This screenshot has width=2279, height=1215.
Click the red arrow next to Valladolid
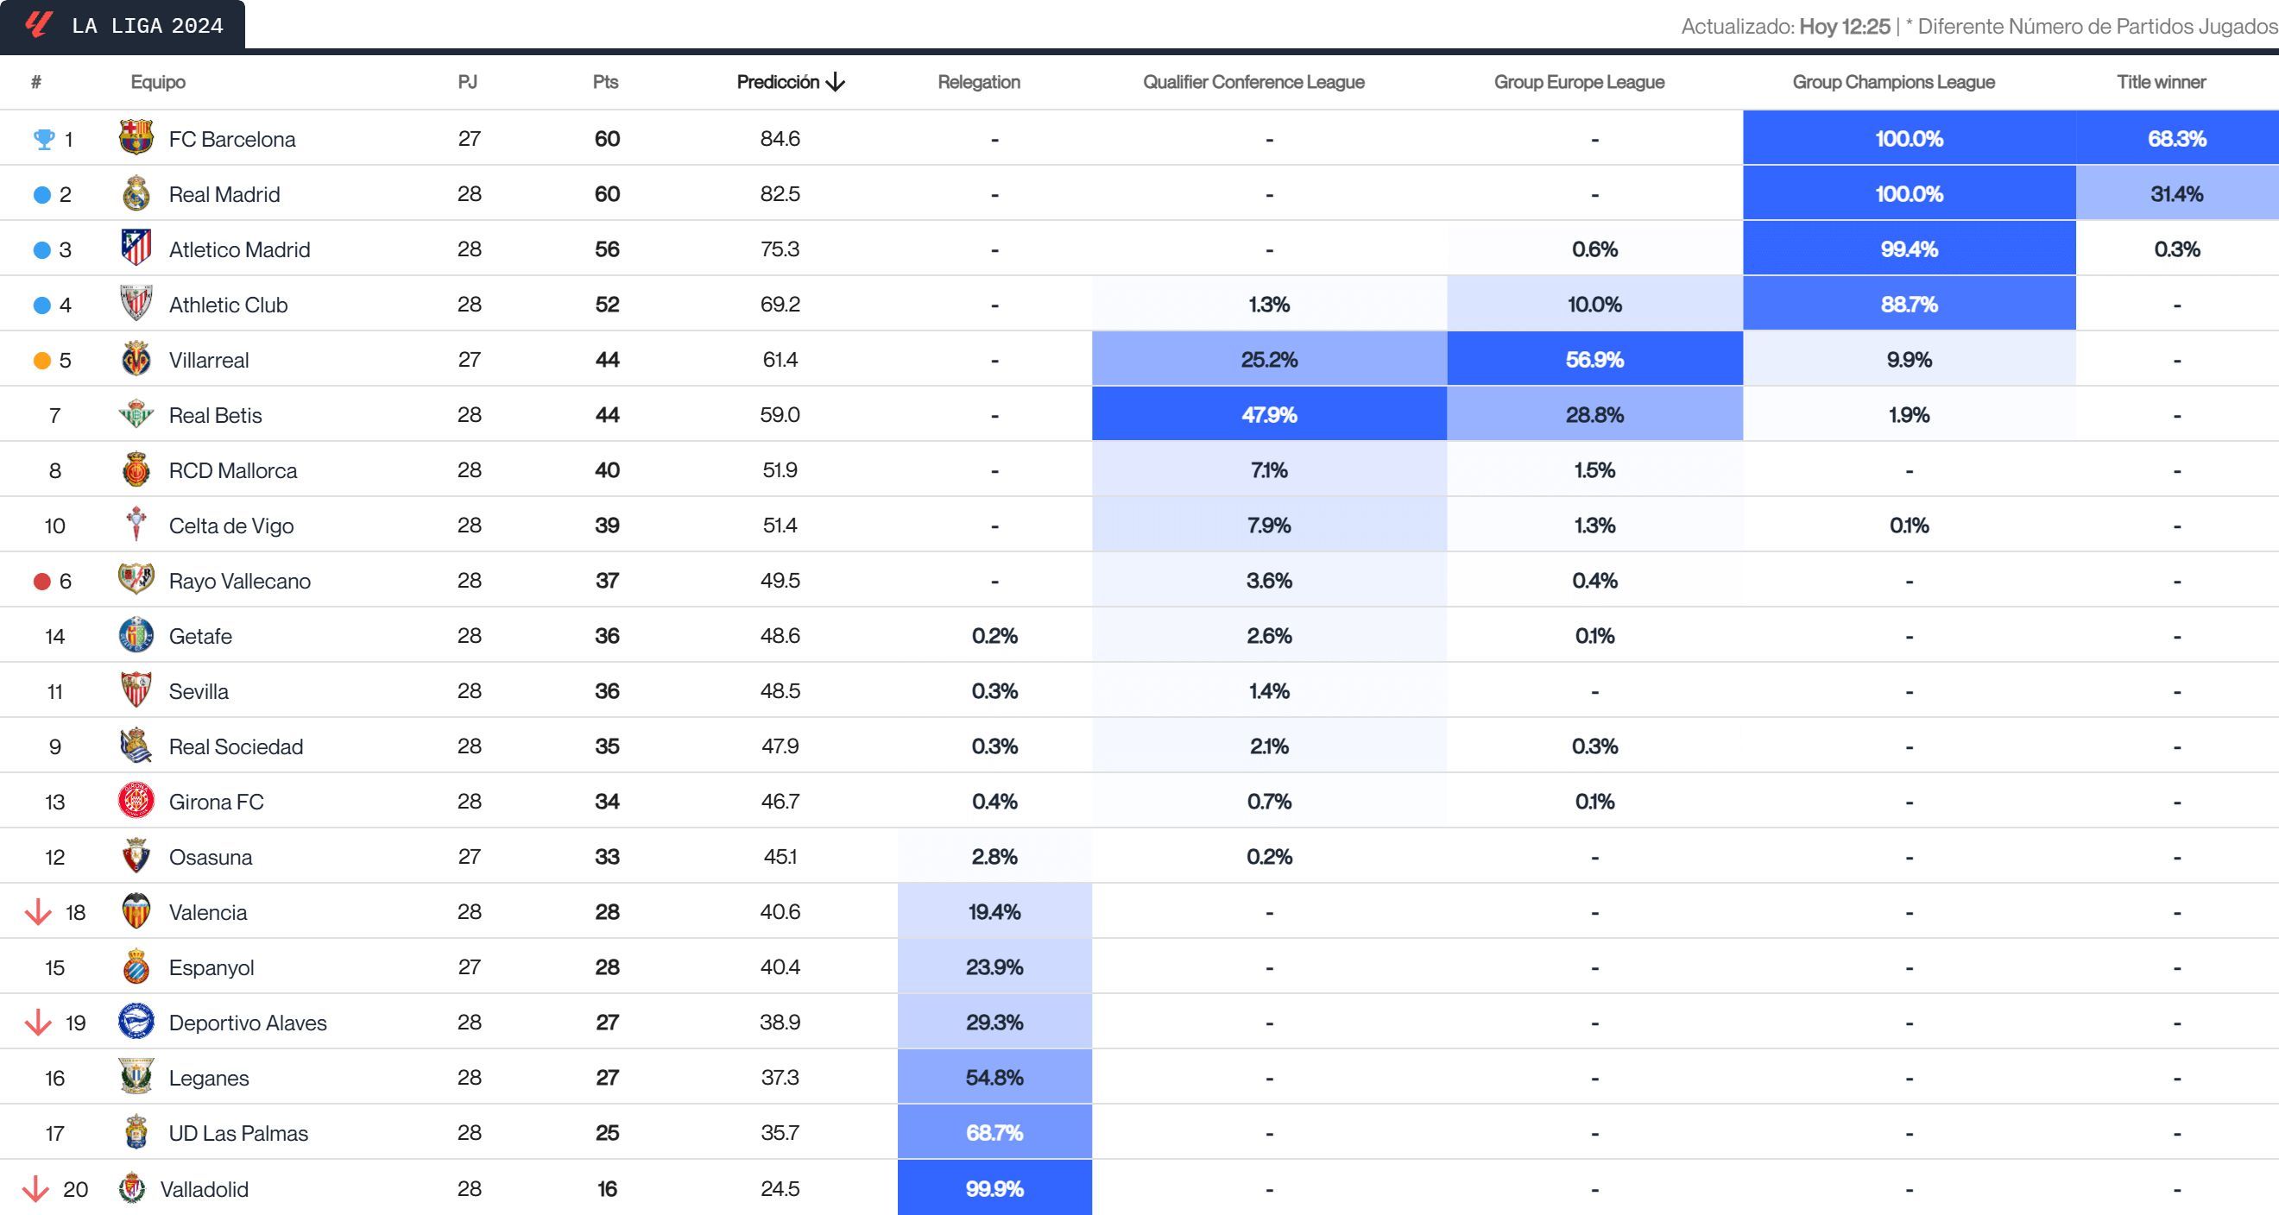37,1188
